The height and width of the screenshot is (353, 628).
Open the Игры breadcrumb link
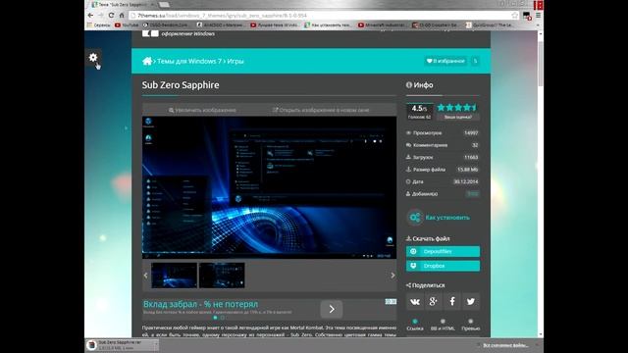[235, 61]
